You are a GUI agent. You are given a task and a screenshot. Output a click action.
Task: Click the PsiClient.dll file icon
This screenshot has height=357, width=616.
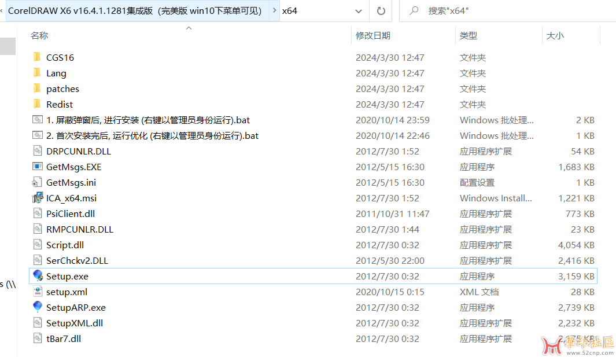pos(38,214)
